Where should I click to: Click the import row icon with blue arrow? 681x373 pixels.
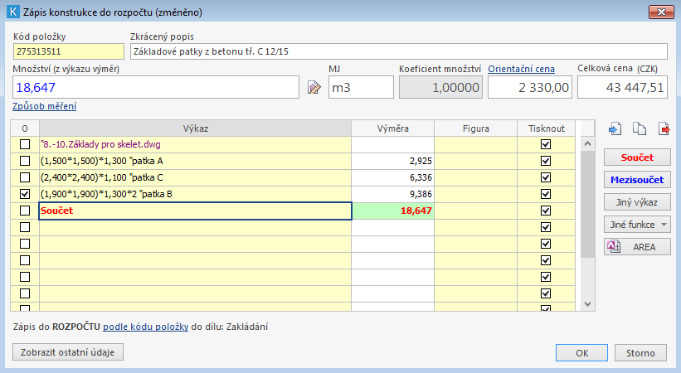615,128
